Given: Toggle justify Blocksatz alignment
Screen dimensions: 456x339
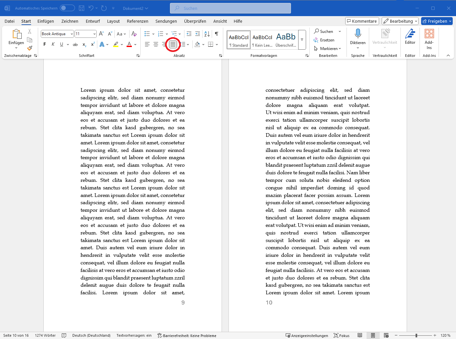Looking at the screenshot, I should (173, 44).
